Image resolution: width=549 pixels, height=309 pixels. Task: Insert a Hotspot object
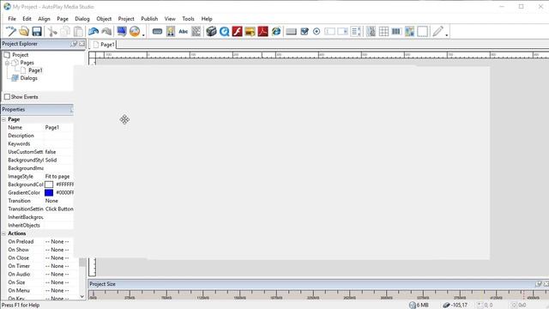click(x=422, y=32)
